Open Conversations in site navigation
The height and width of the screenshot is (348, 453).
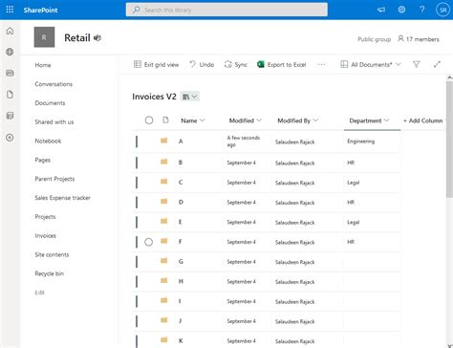pos(54,84)
